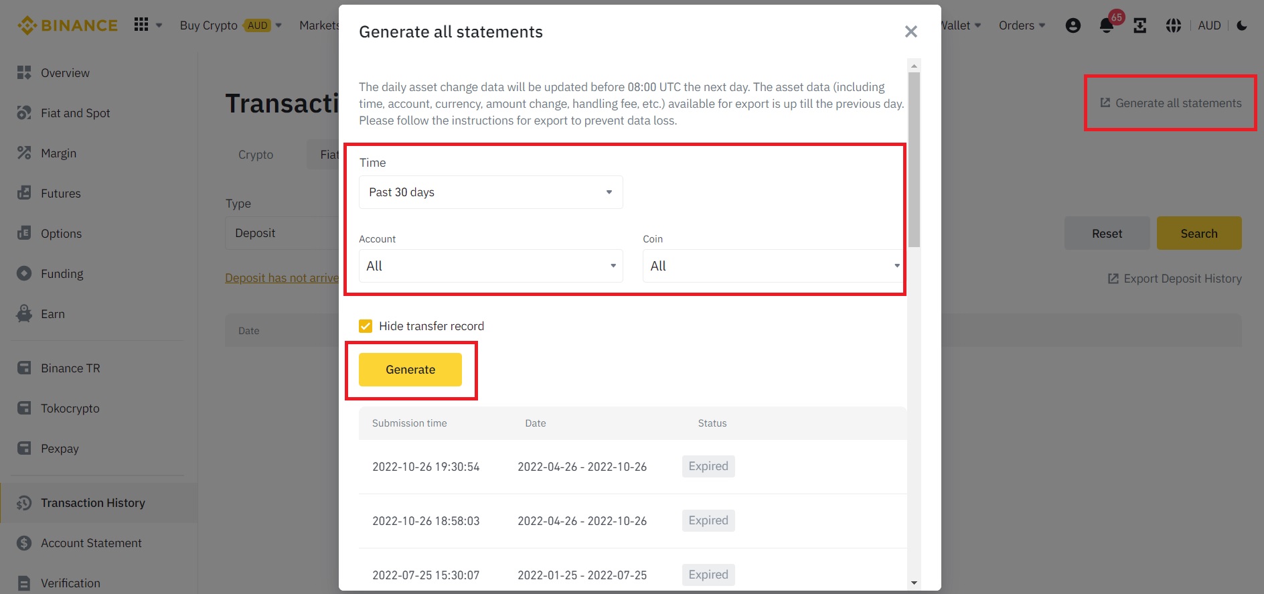Click the Tokocrypto sidebar icon
This screenshot has width=1264, height=594.
coord(24,408)
